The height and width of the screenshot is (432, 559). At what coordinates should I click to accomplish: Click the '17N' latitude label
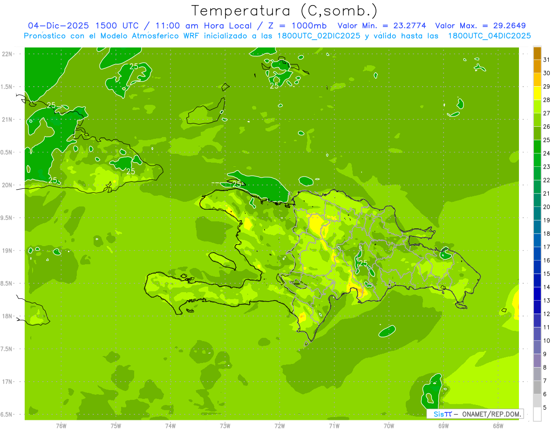point(7,382)
